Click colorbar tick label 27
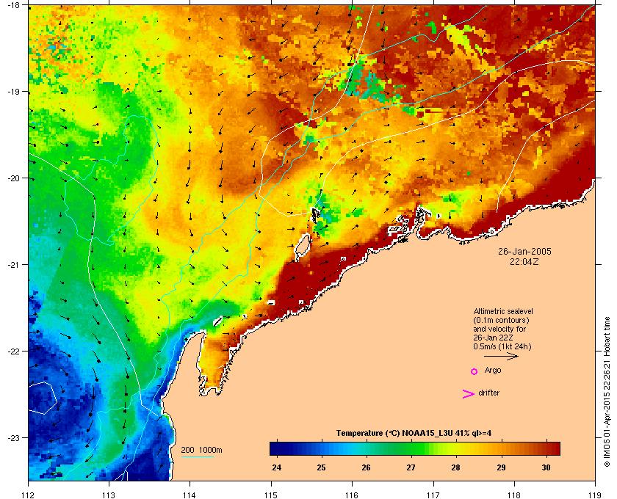This screenshot has height=499, width=617. 411,467
